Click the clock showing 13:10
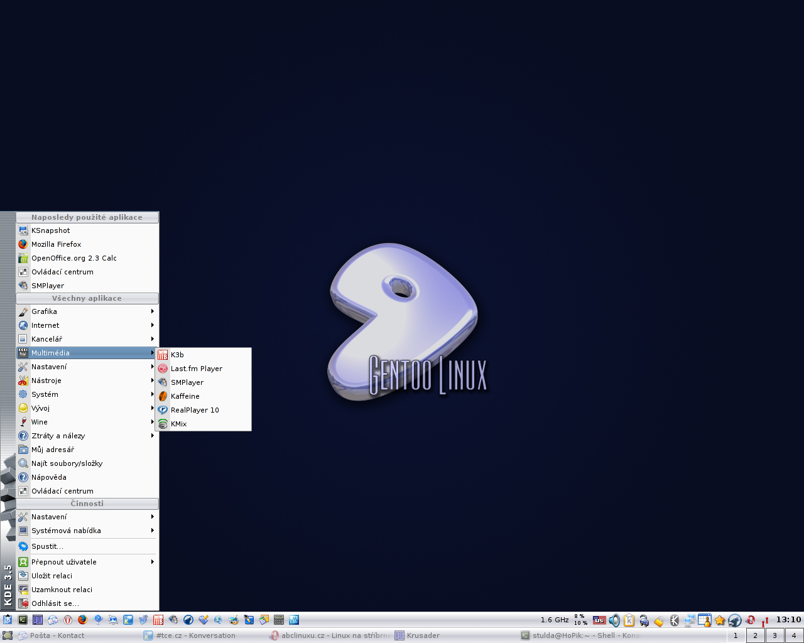 point(788,620)
